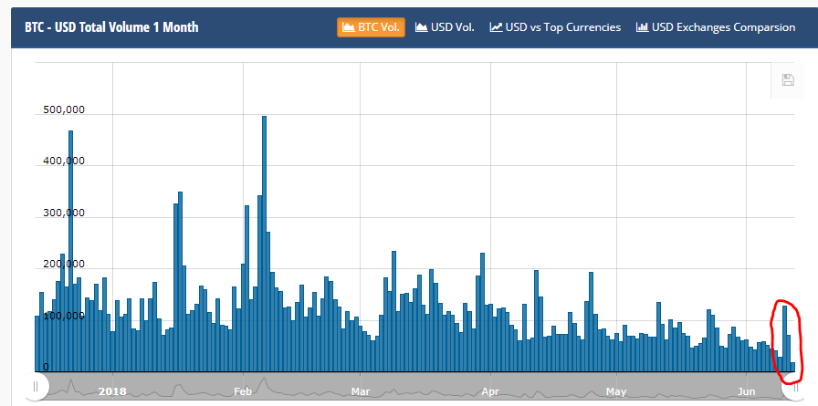The width and height of the screenshot is (818, 406).
Task: Click the area chart icon beside BTC Vol.
Action: coord(349,27)
